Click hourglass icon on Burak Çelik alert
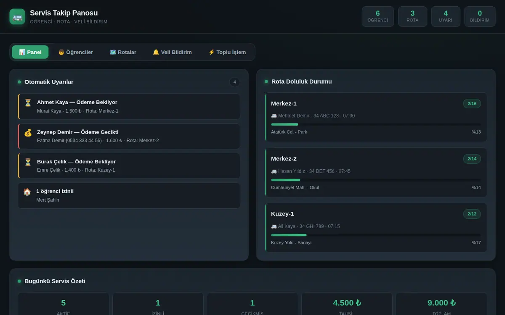Screen dimensions: 505x315 pyautogui.click(x=28, y=162)
